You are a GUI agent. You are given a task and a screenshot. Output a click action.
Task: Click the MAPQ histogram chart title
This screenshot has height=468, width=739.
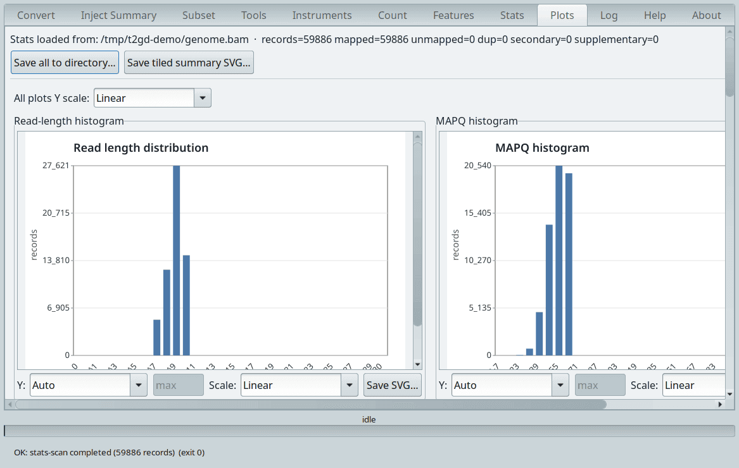542,148
